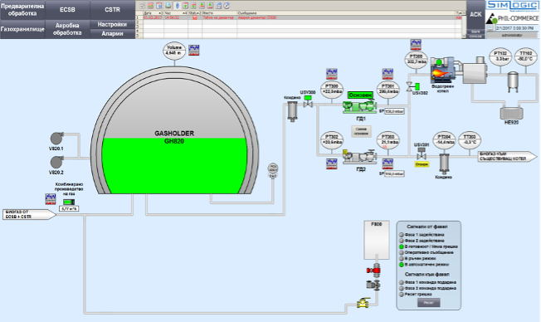Go to the Газохранилище screen

[x=22, y=29]
